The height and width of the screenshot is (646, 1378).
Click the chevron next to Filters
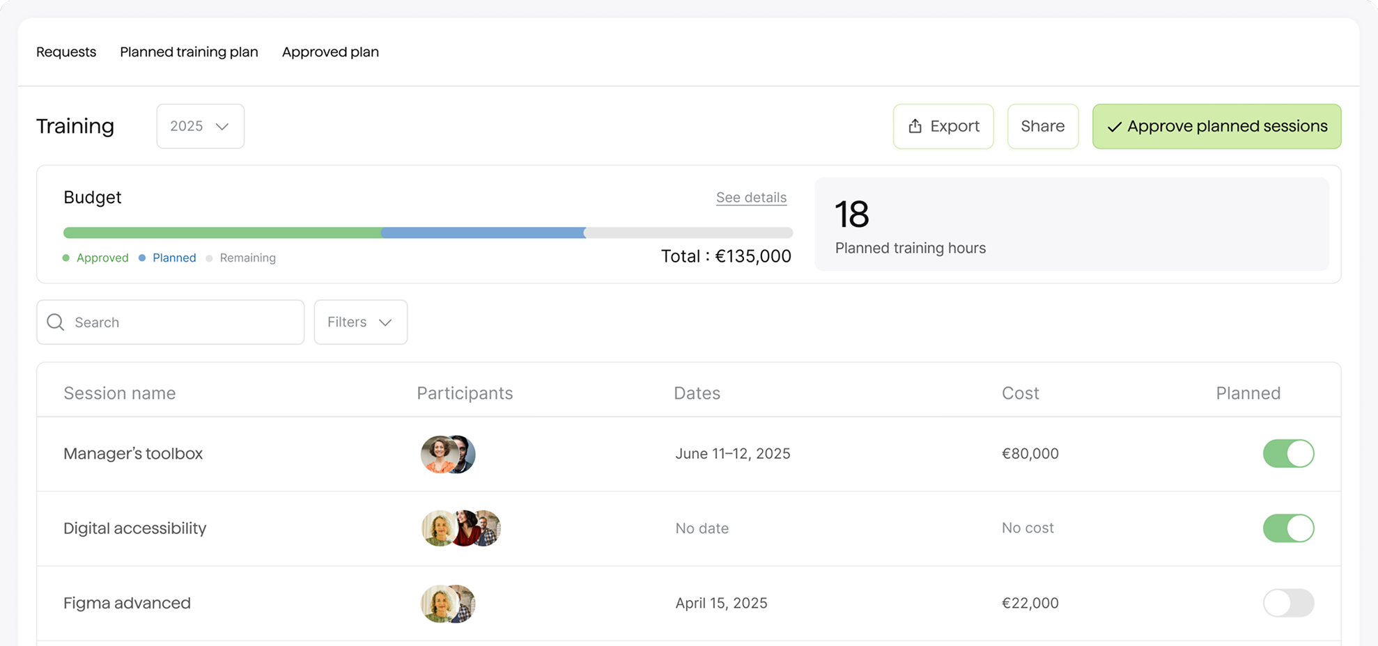(386, 322)
